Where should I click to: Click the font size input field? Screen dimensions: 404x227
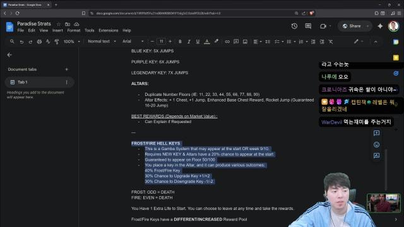pos(161,42)
